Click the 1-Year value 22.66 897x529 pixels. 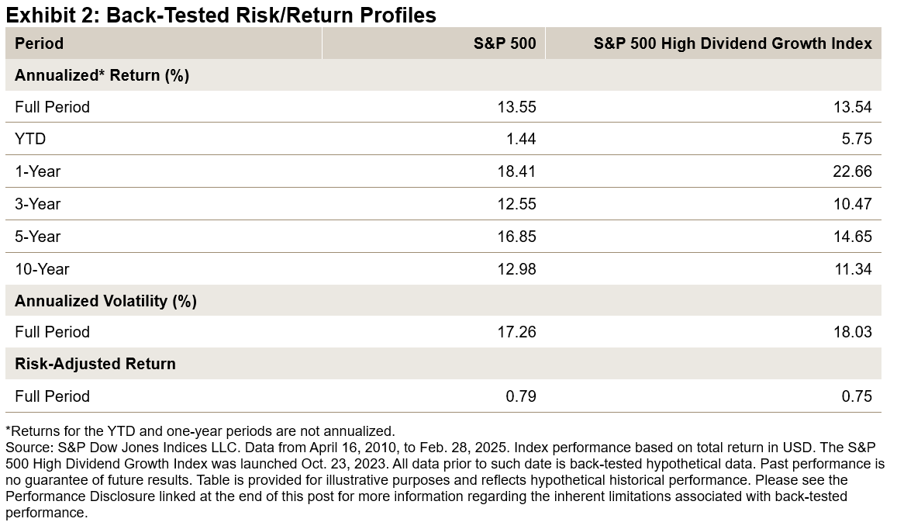coord(852,171)
